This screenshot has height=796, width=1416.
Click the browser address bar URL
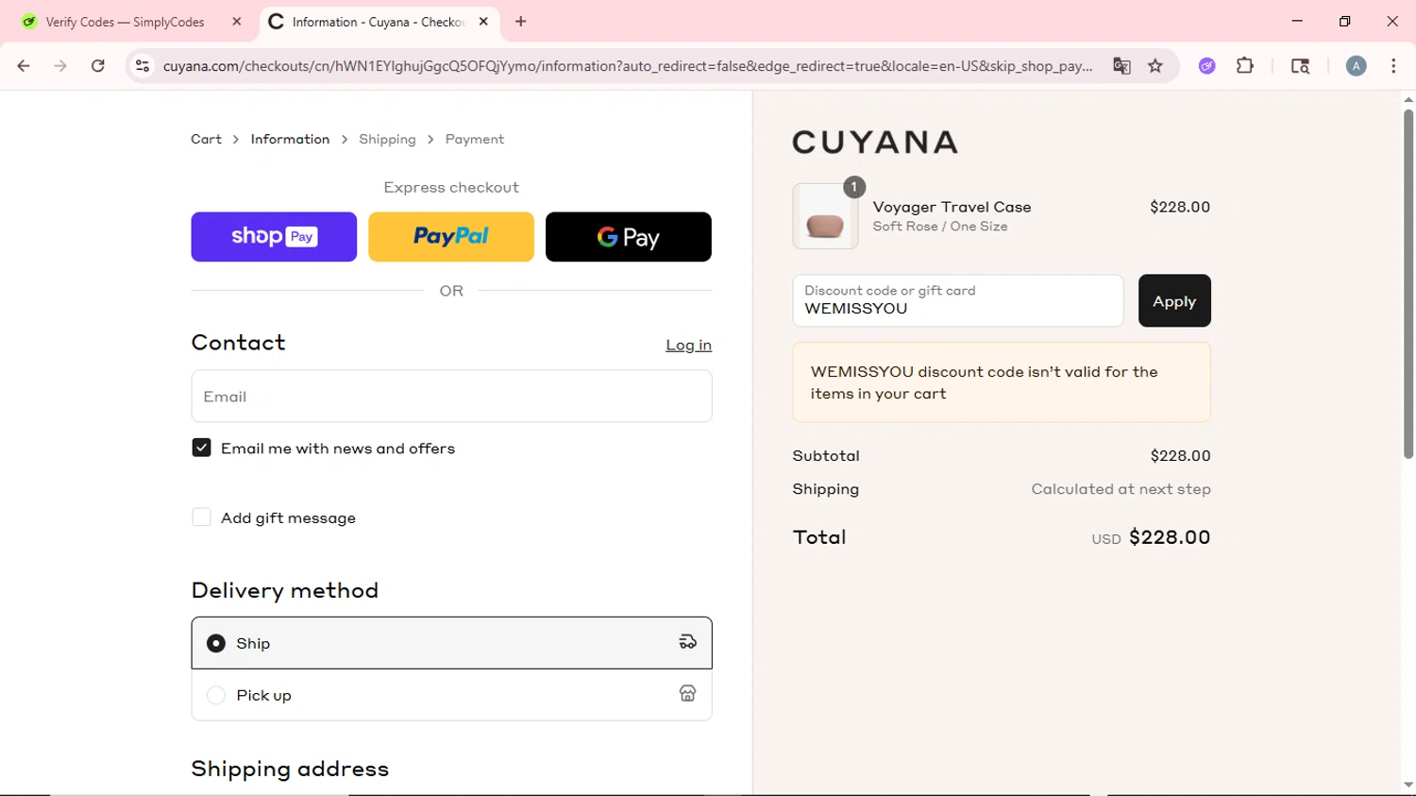(x=628, y=66)
